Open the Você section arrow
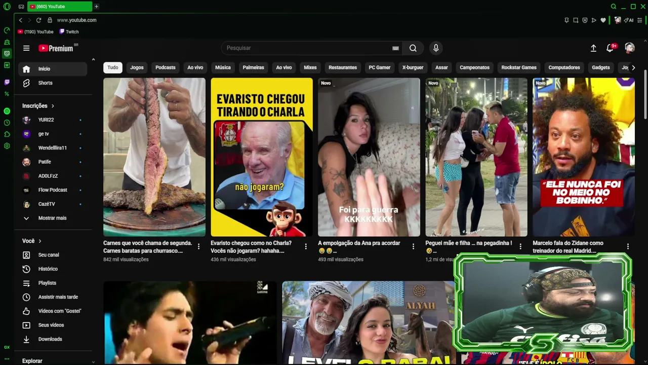Image resolution: width=648 pixels, height=365 pixels. 40,241
